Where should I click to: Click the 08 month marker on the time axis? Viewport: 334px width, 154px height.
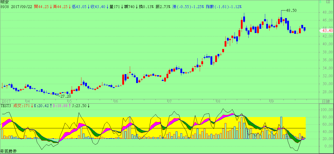(x=219, y=101)
